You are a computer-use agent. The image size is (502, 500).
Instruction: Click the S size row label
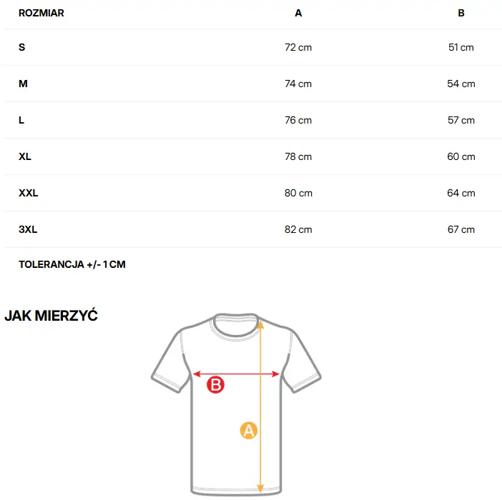coord(22,47)
